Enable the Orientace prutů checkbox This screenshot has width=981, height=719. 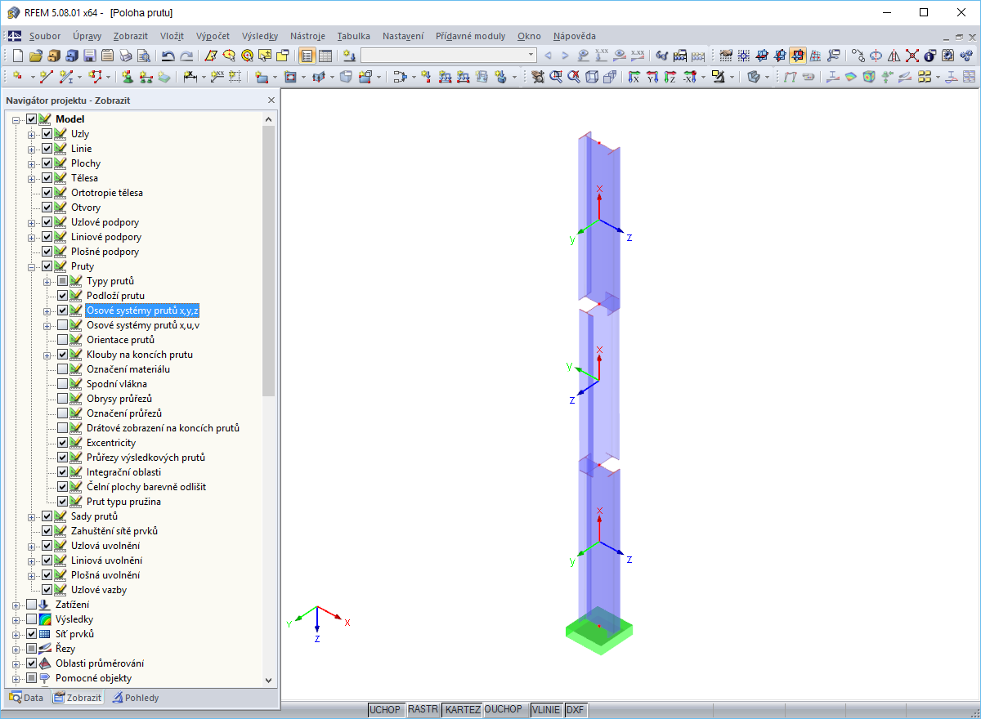63,340
